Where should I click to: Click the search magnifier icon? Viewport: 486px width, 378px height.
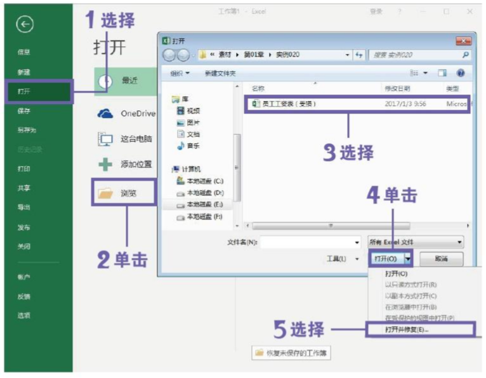point(465,55)
